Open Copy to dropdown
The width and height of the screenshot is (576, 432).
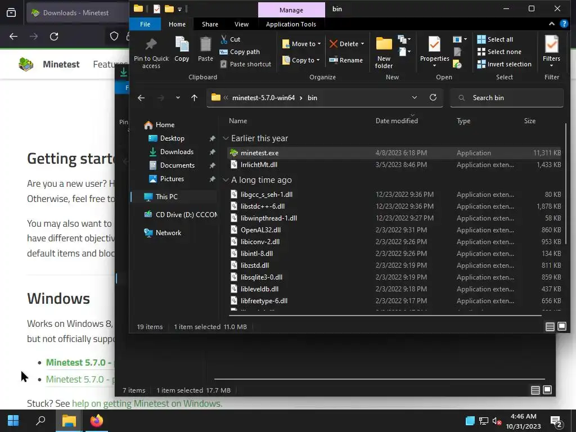(x=301, y=60)
